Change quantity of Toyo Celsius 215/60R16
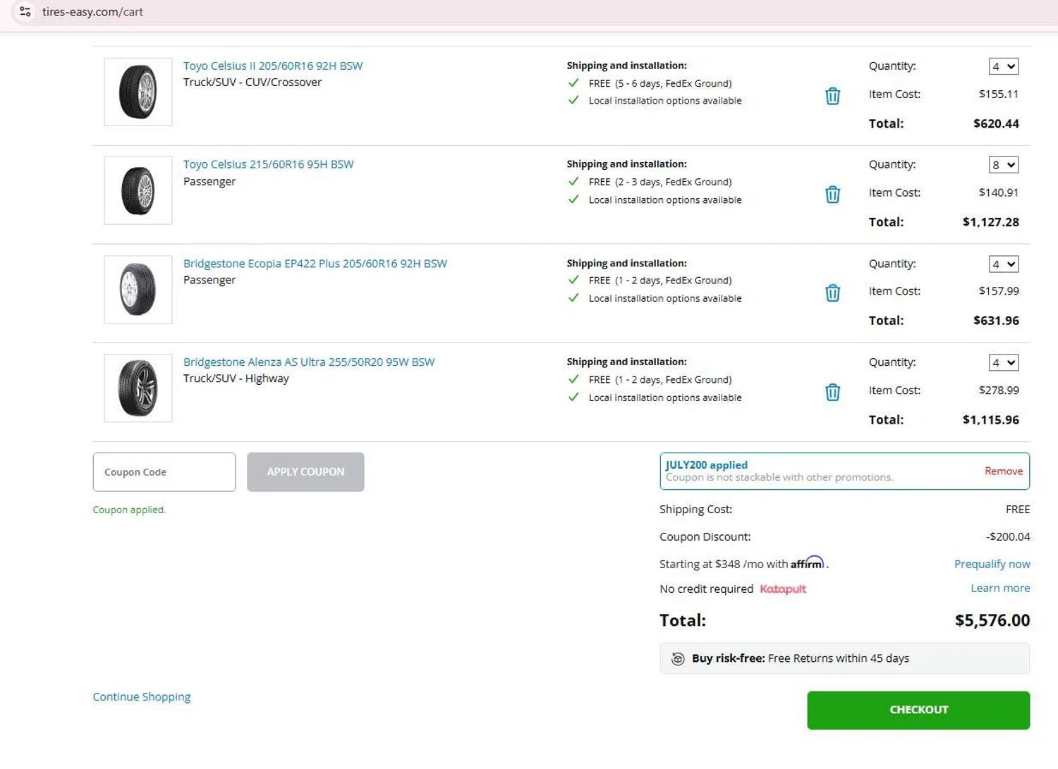This screenshot has height=769, width=1058. coord(1003,165)
